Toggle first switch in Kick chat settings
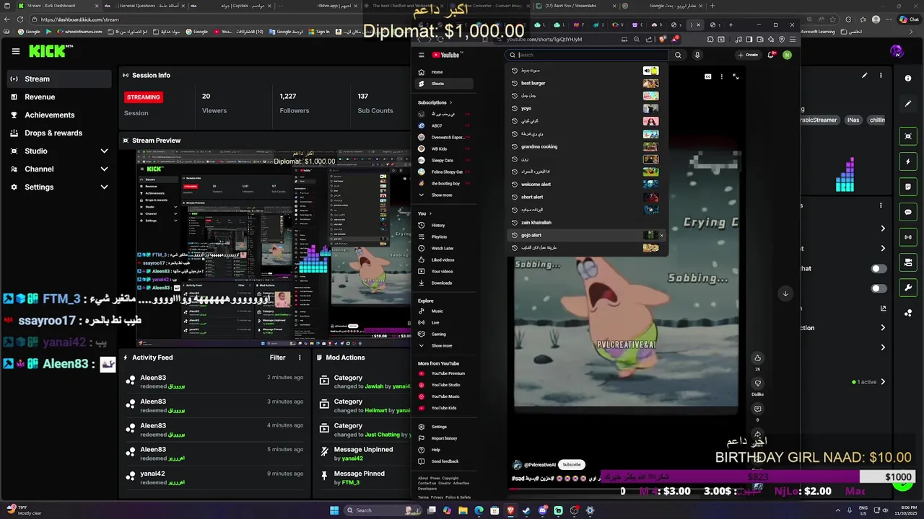This screenshot has height=519, width=924. pyautogui.click(x=879, y=269)
